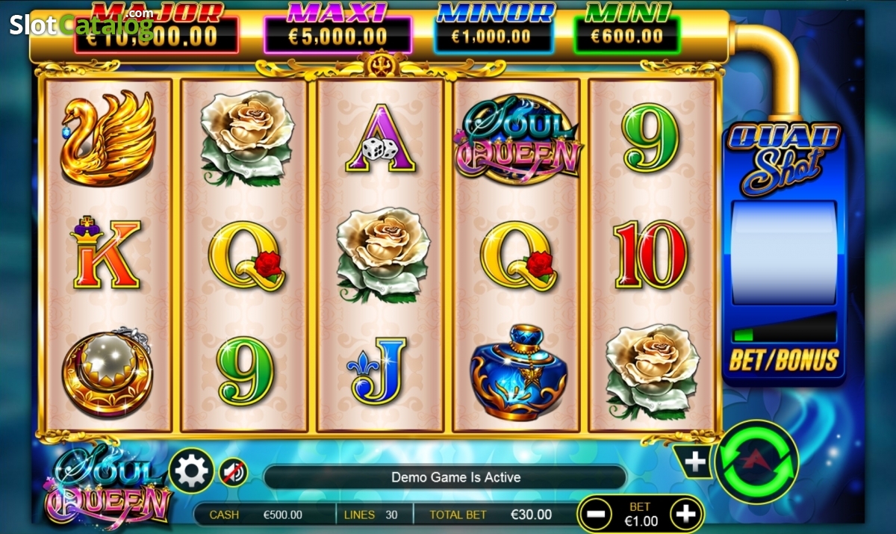This screenshot has width=896, height=534.
Task: Open the SlotCatalog.com watermark link
Action: (81, 24)
